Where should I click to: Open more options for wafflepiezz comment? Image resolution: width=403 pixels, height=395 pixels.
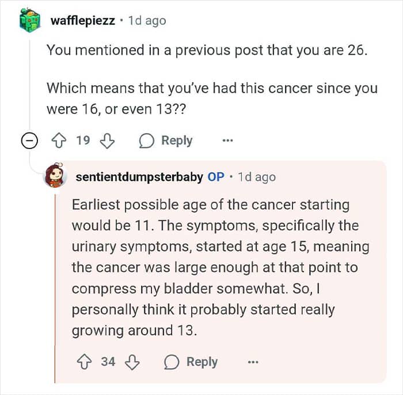point(228,140)
